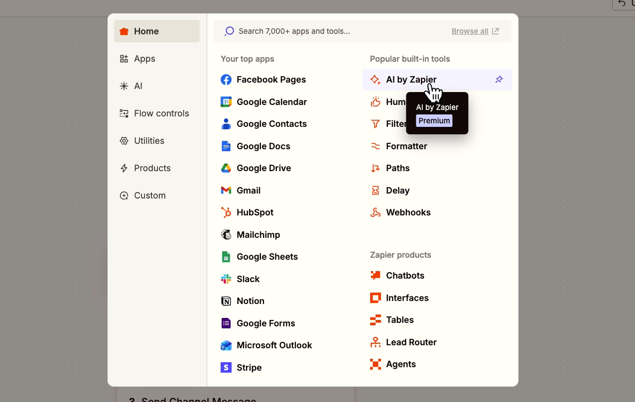This screenshot has width=635, height=402.
Task: Click the search magnifier icon
Action: coord(229,31)
